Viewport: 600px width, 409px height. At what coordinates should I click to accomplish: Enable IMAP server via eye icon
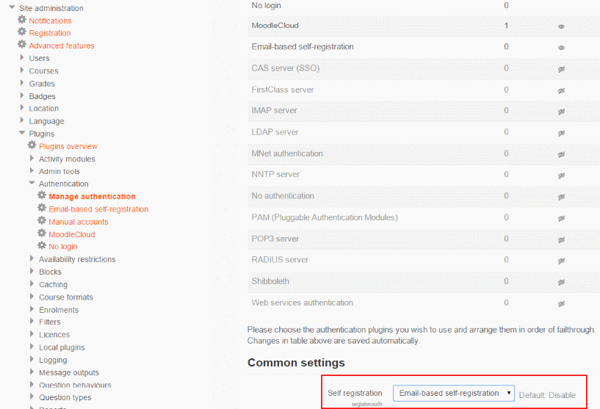coord(561,112)
